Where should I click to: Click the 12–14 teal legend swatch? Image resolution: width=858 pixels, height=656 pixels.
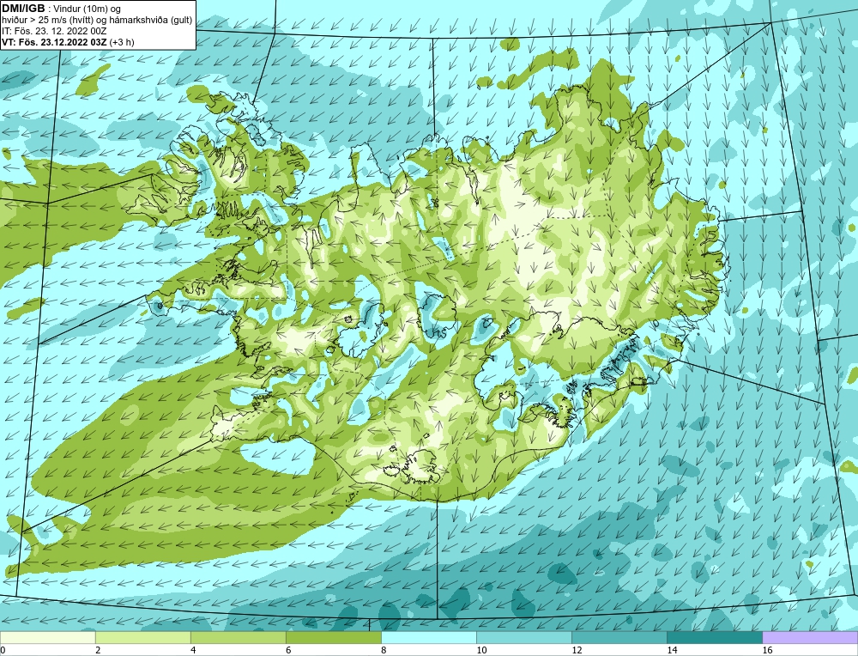tap(619, 638)
